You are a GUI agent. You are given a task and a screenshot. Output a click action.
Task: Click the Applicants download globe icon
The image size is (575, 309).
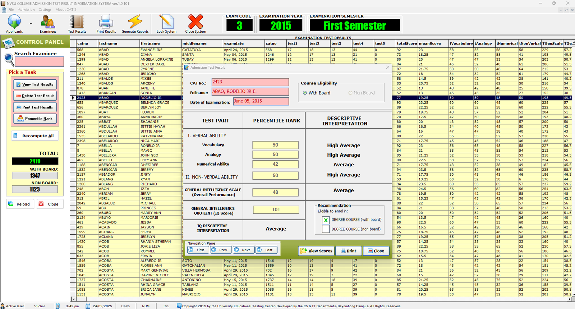(14, 22)
